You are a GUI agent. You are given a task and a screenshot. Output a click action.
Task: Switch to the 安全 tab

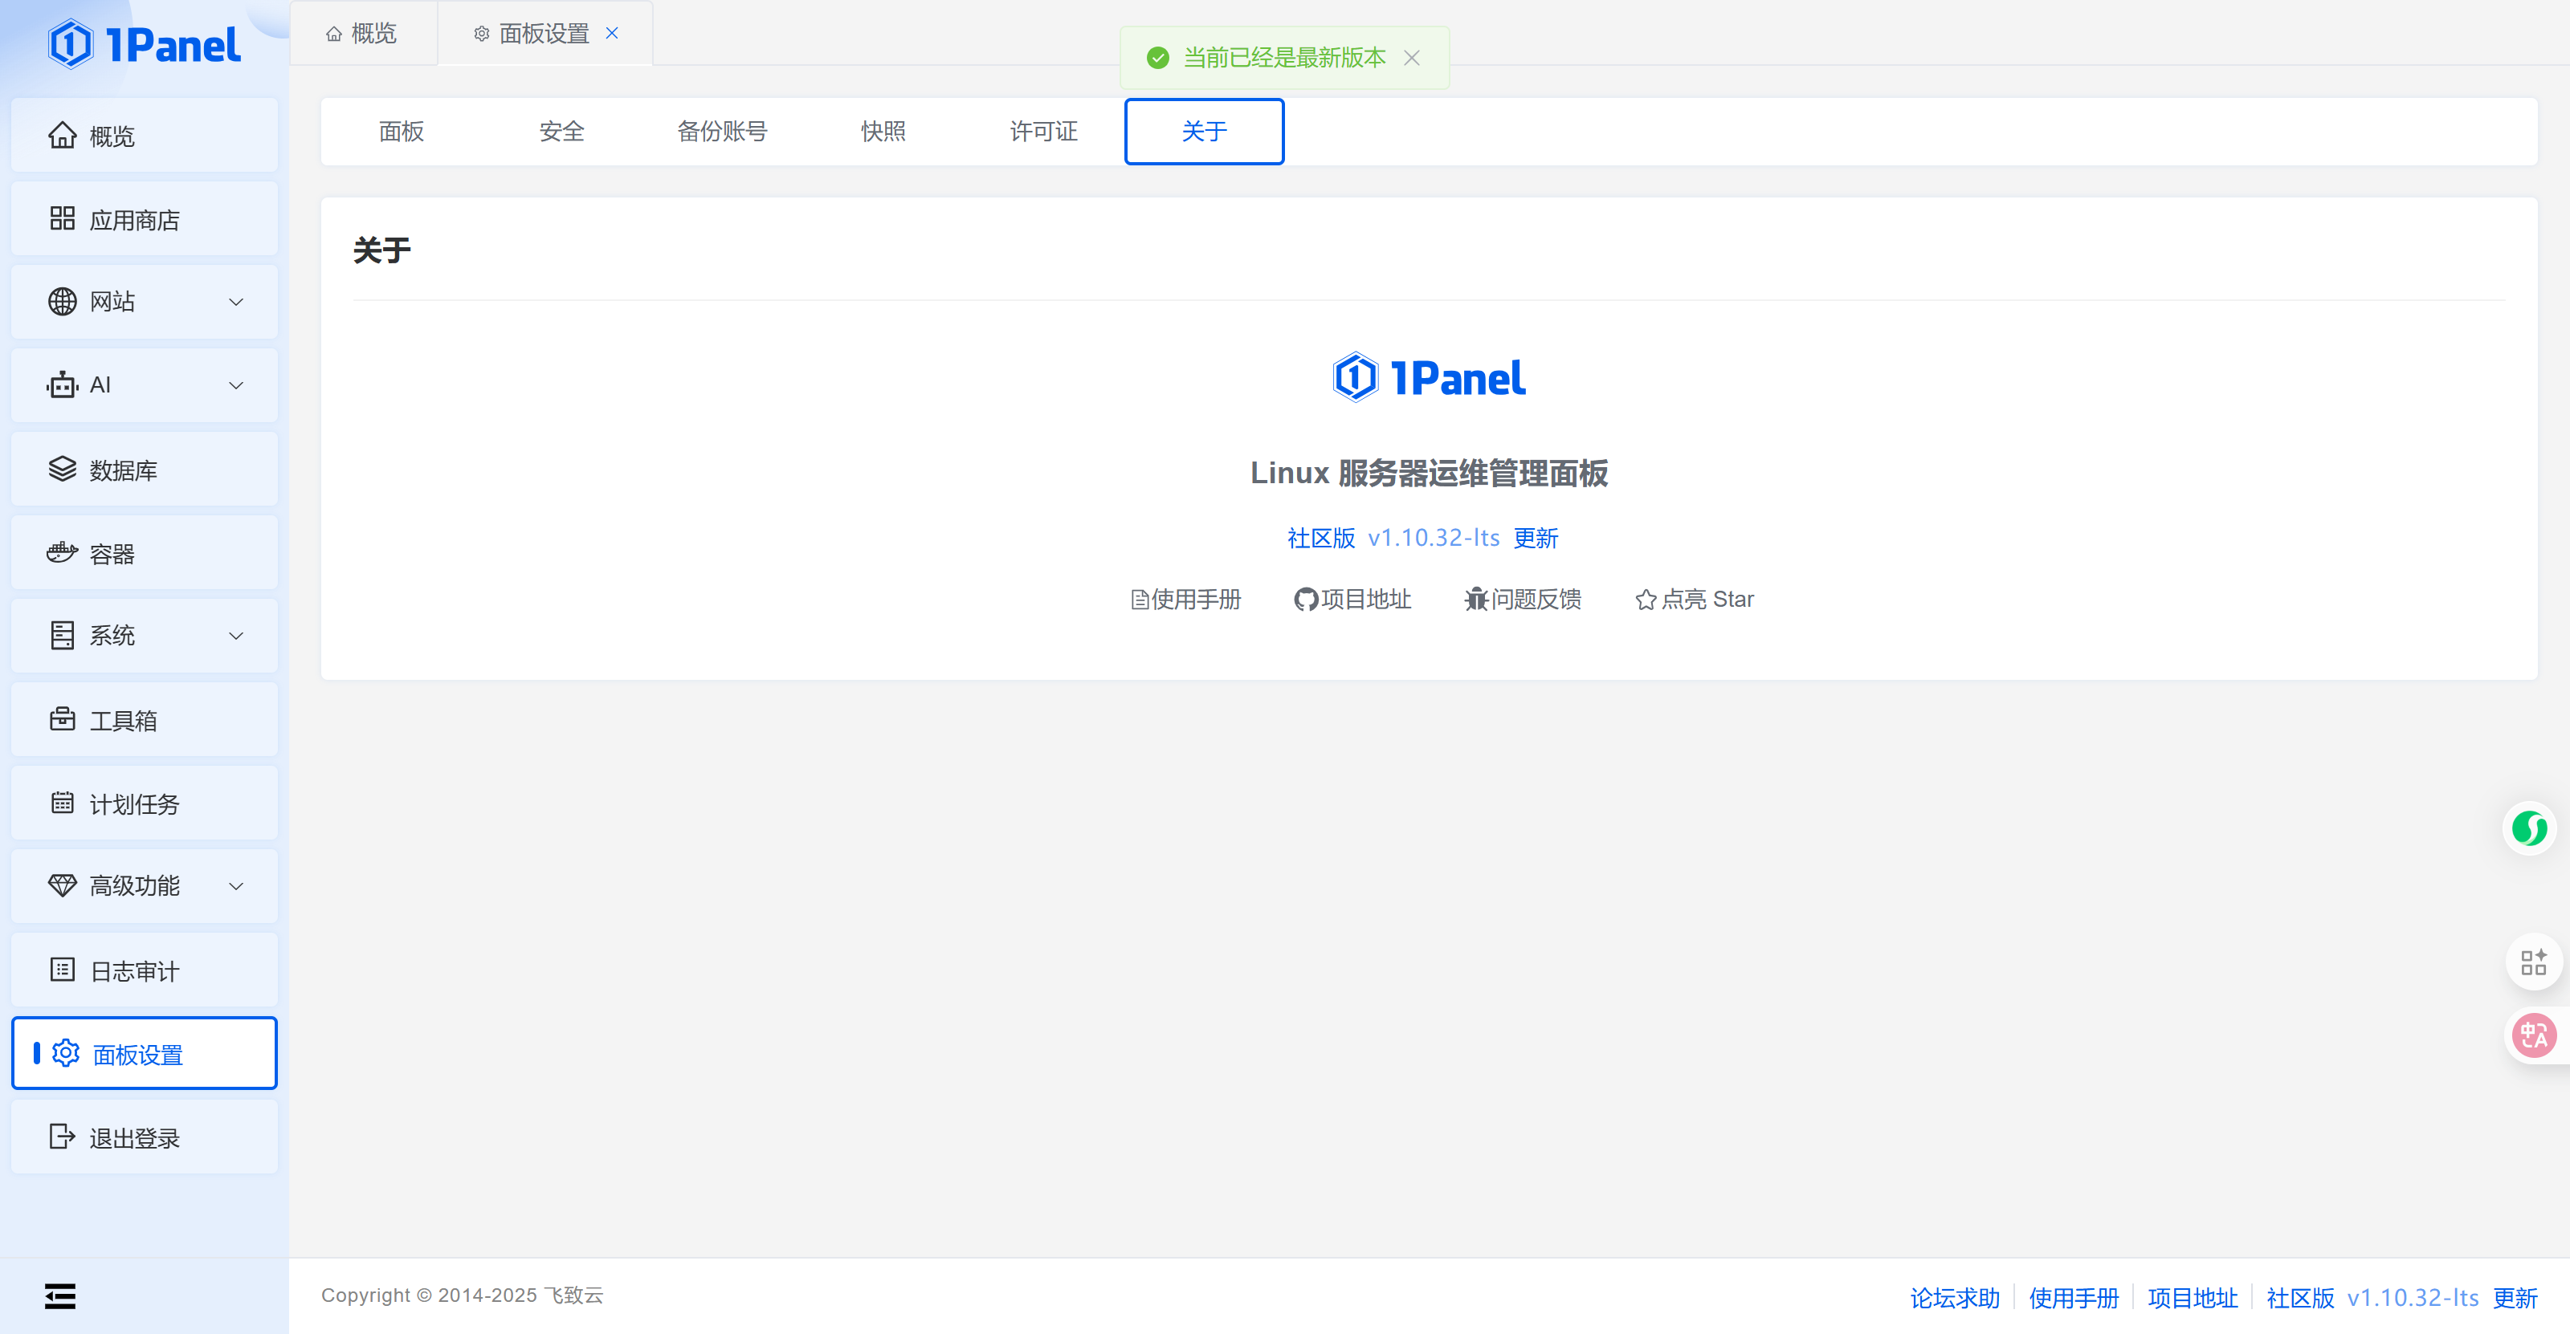[561, 132]
